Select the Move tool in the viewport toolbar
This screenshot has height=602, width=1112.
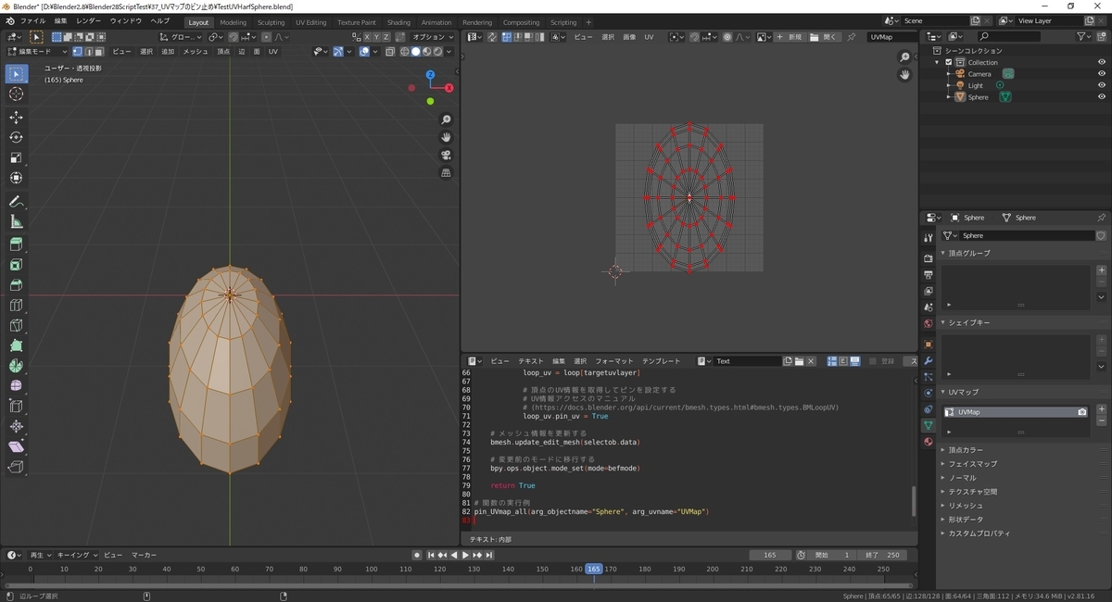coord(16,117)
